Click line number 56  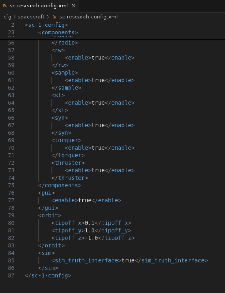click(x=11, y=43)
